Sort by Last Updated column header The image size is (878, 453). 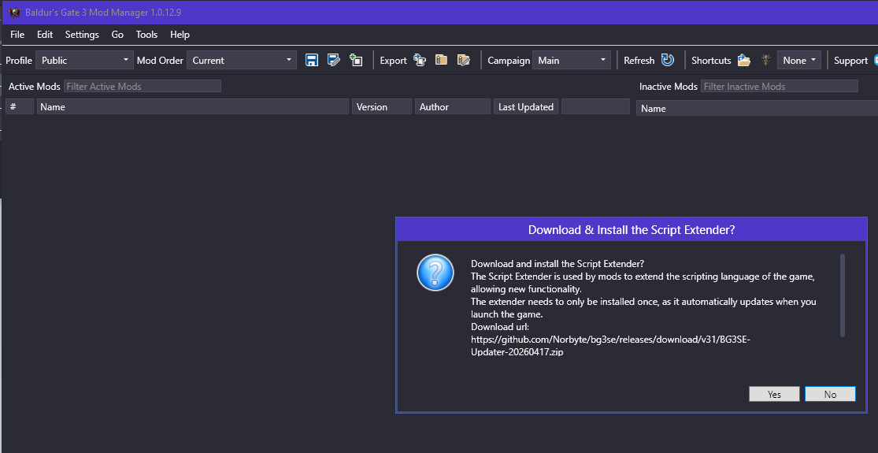pos(526,106)
